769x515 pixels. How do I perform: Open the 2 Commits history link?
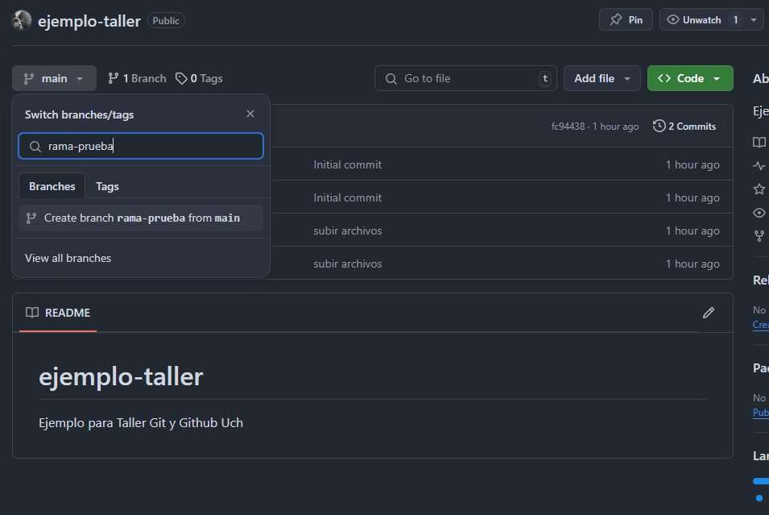point(684,127)
